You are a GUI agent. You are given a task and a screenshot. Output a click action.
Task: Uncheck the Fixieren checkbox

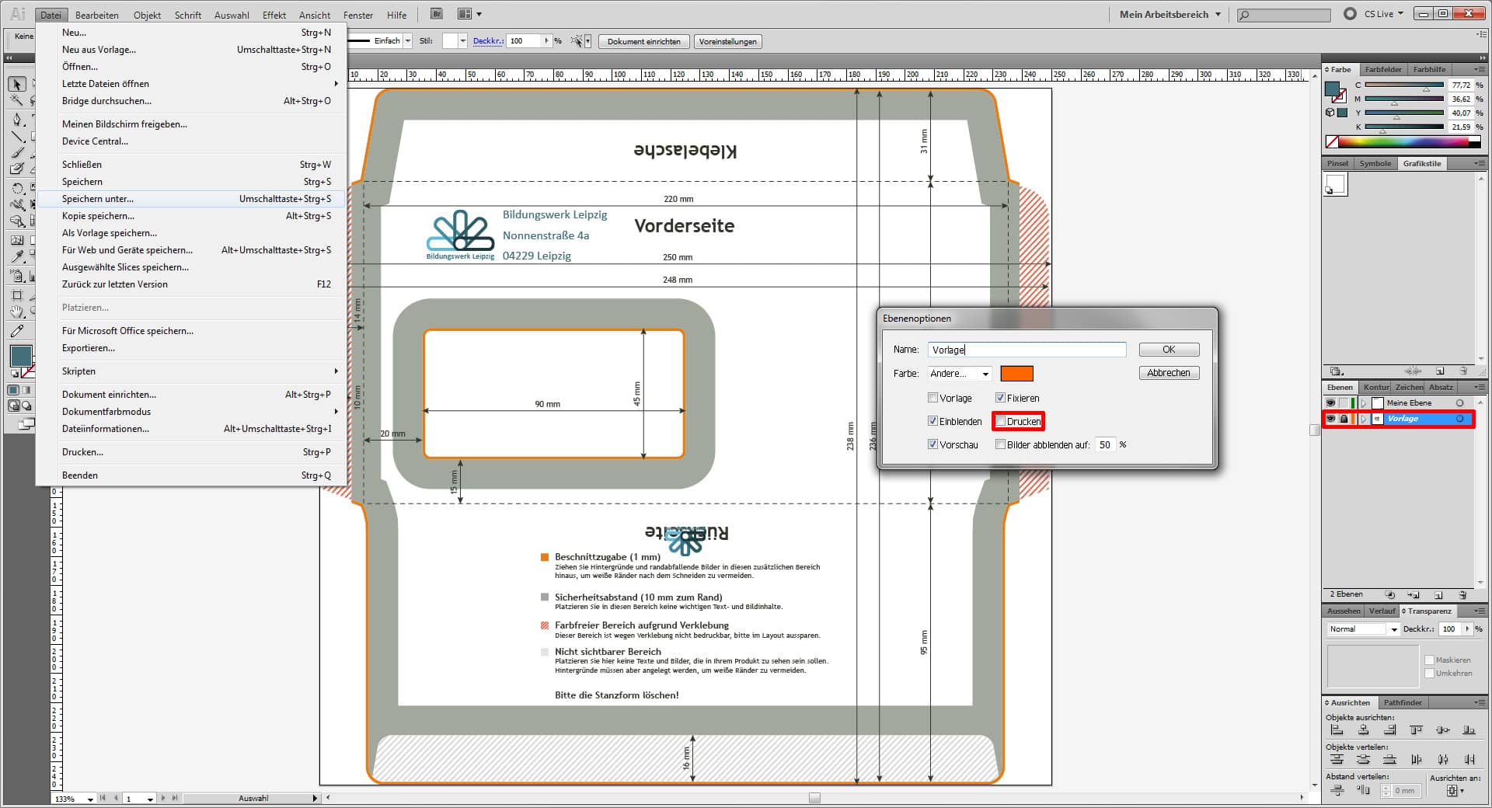(1001, 398)
